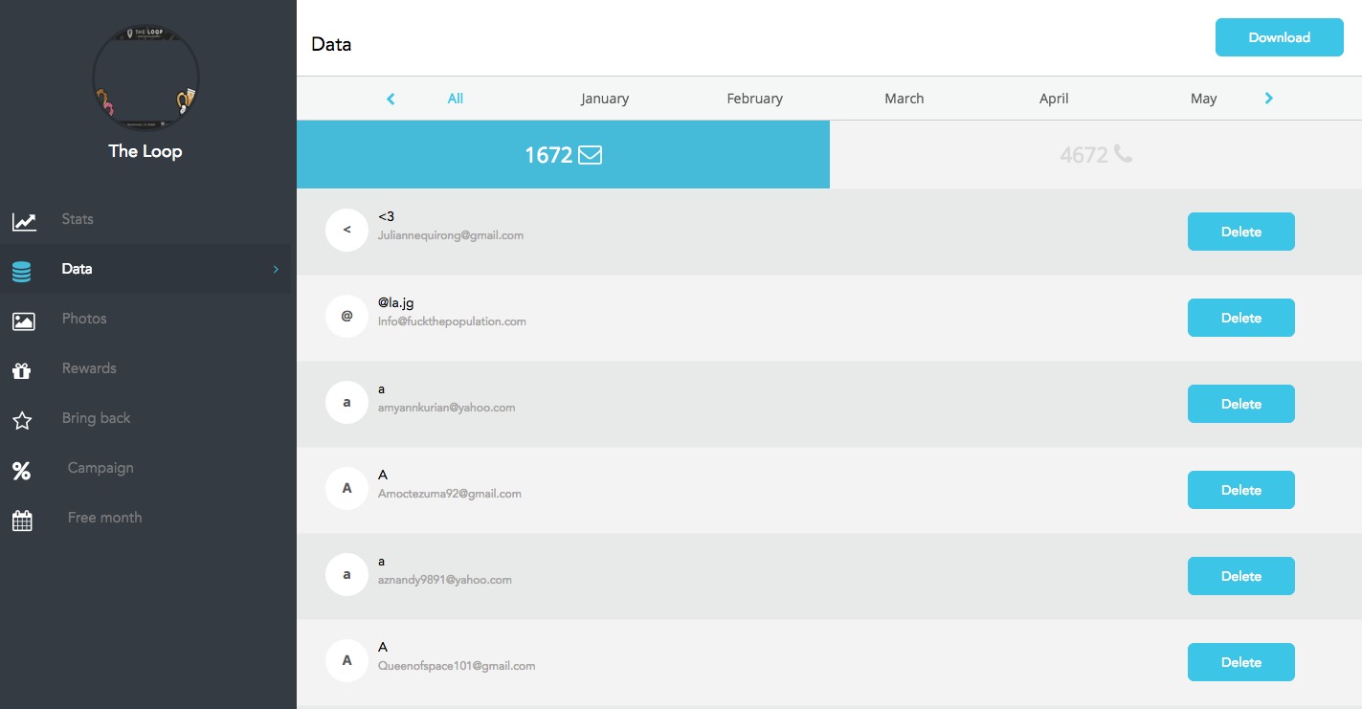This screenshot has width=1362, height=709.
Task: Click avatar circle for Queenofspace101@gmail.com
Action: 346,661
